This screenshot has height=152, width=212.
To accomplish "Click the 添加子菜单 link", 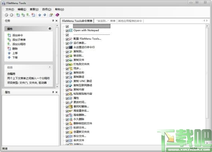I will (x=19, y=40).
